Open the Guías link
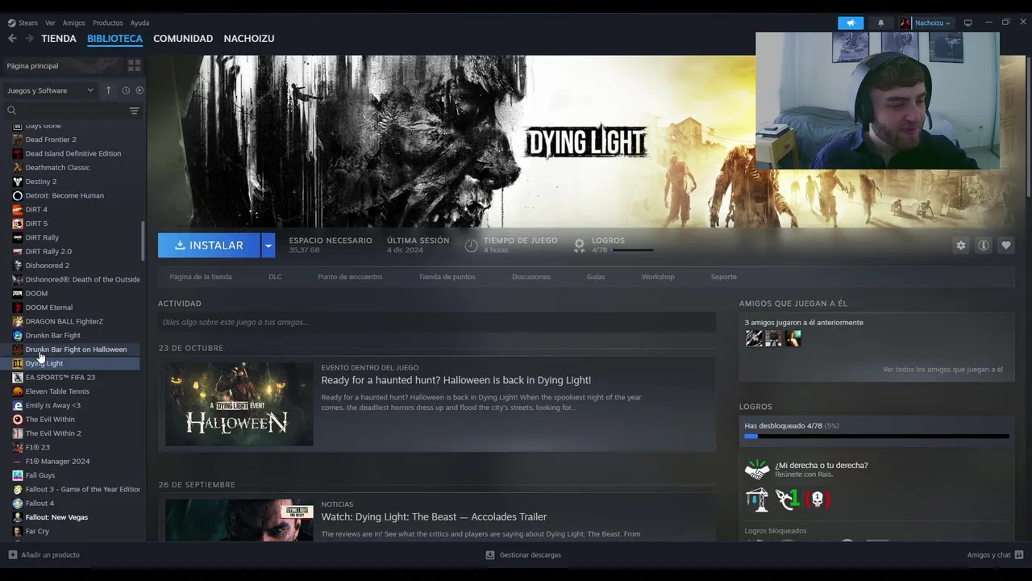 point(596,277)
